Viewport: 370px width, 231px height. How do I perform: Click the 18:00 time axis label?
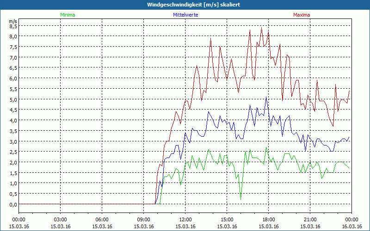click(x=269, y=220)
